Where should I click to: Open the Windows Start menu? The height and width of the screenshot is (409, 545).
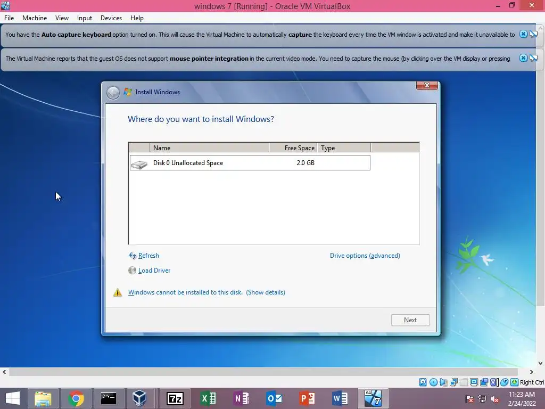(x=13, y=398)
